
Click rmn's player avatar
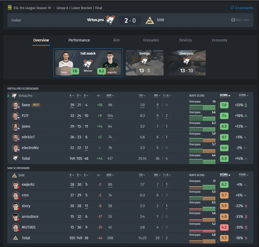pyautogui.click(x=16, y=195)
